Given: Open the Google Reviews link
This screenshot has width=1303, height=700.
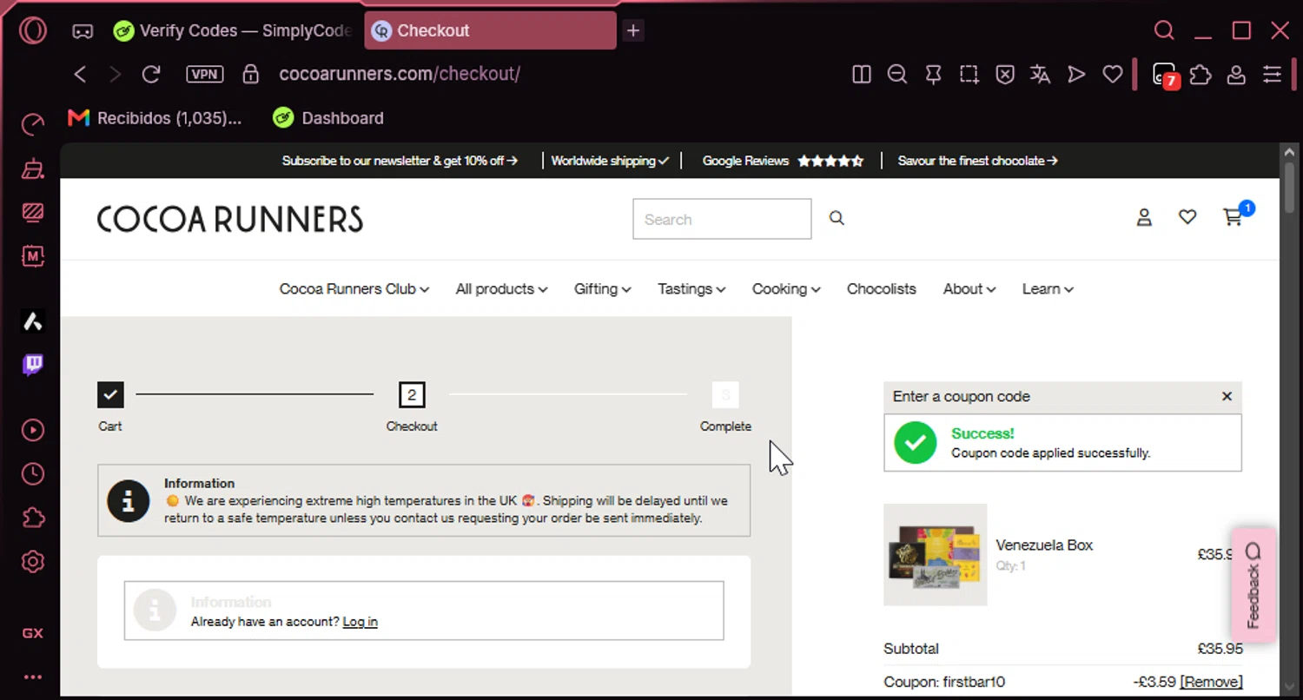Looking at the screenshot, I should (x=783, y=161).
